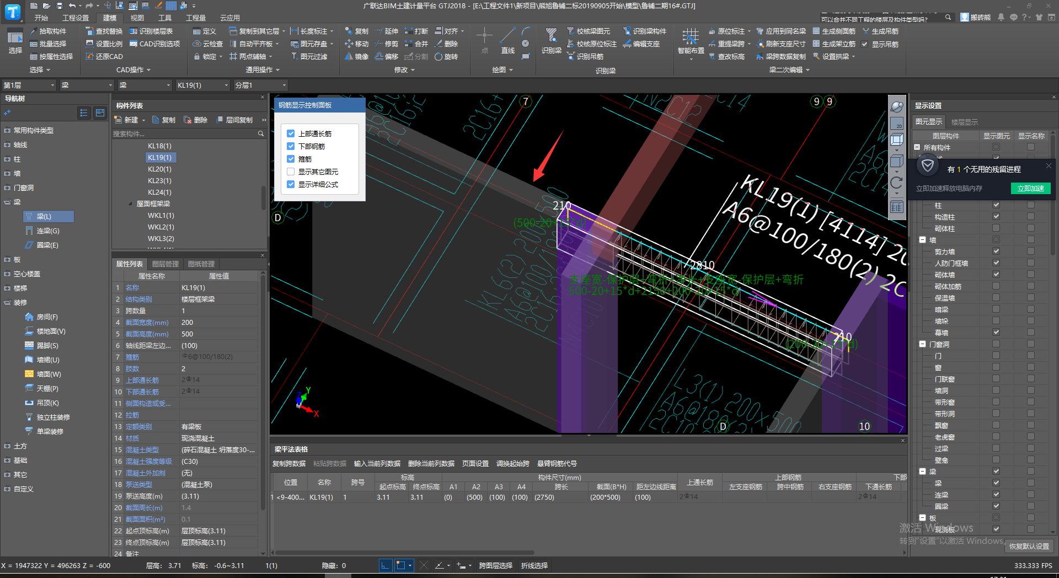The height and width of the screenshot is (578, 1059).
Task: Expand the 修改 ribbon group dropdown
Action: pyautogui.click(x=404, y=70)
